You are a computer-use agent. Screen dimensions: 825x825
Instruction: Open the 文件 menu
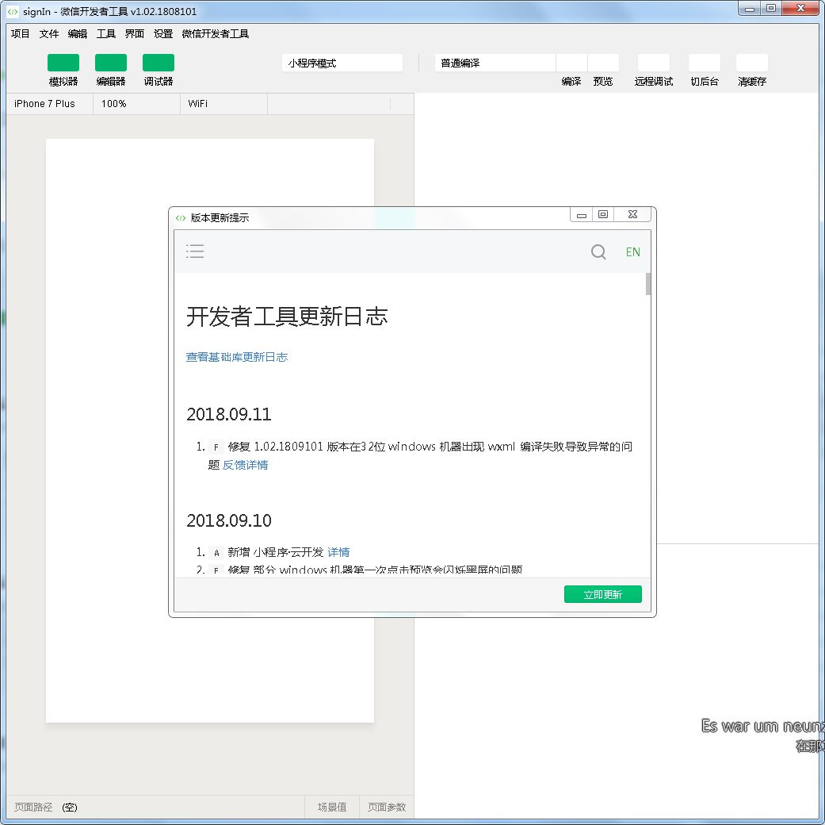click(49, 34)
